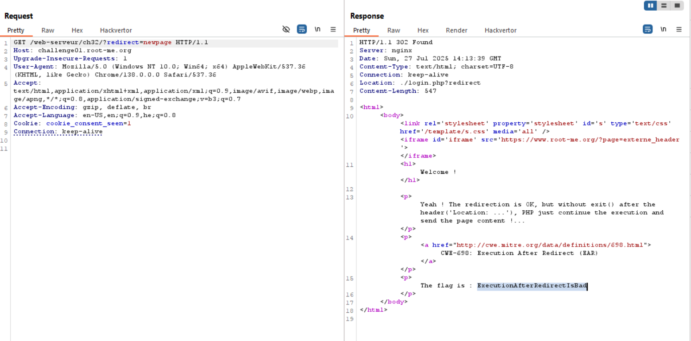Select the side-by-side layout icon
691x341 pixels.
[650, 6]
